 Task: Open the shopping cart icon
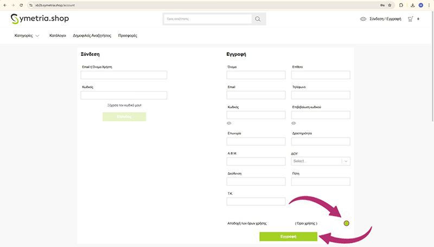click(x=411, y=19)
